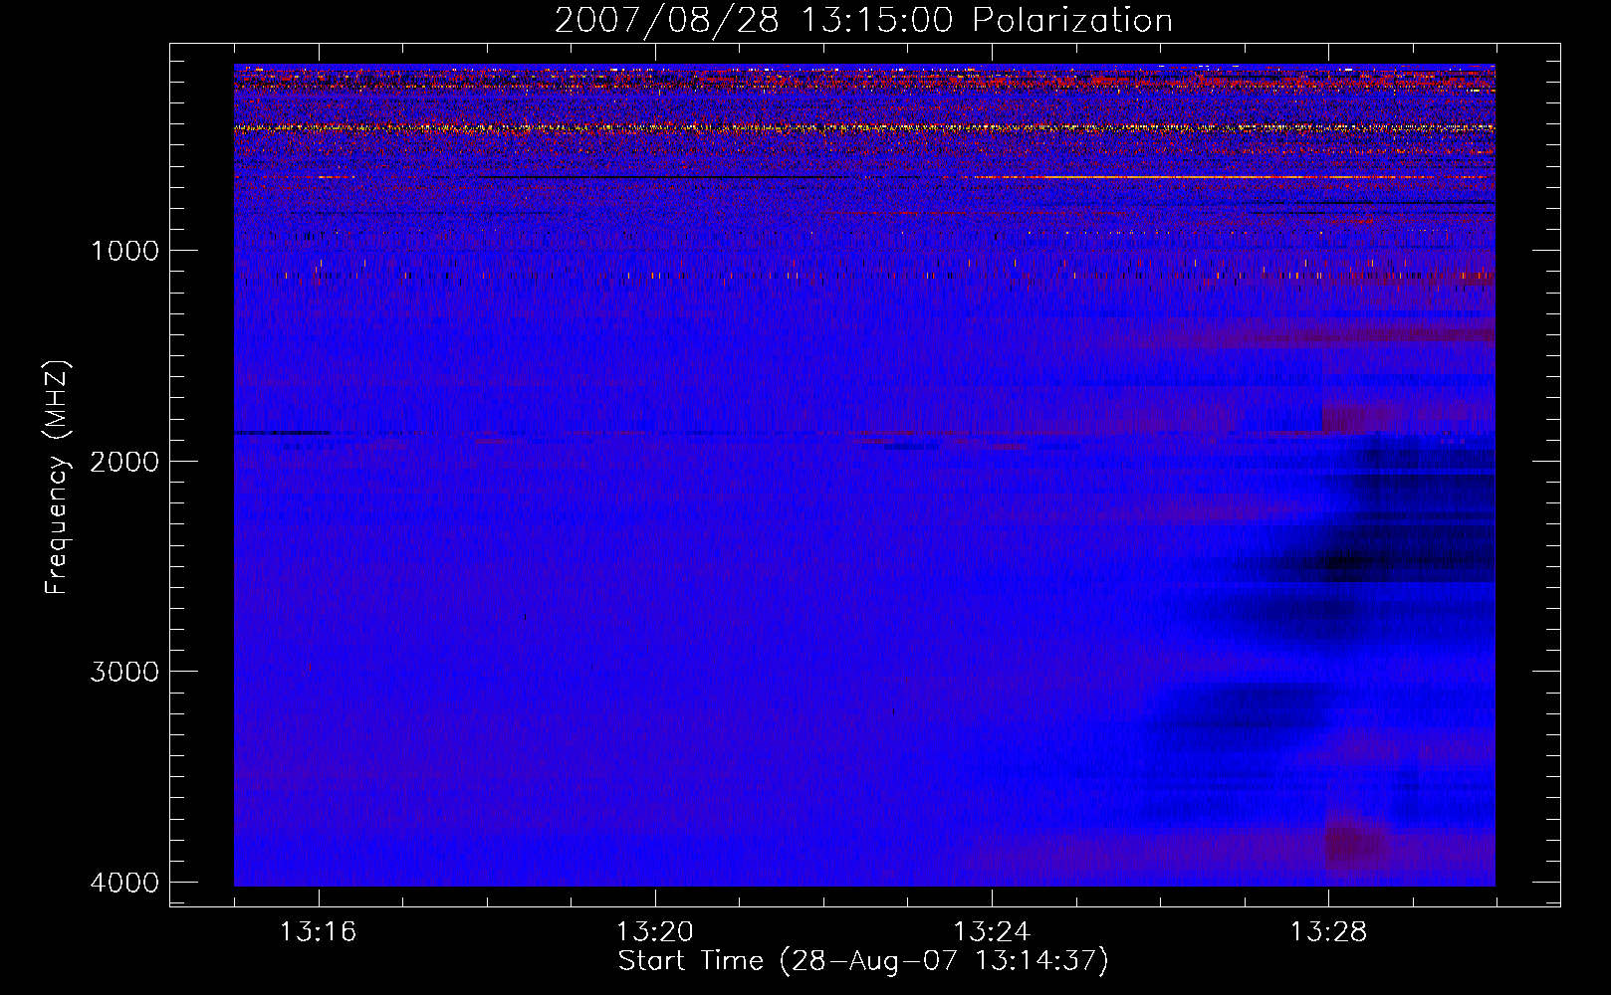Click the 13:16 time tick label
Screen dimensions: 1611x995
(318, 932)
